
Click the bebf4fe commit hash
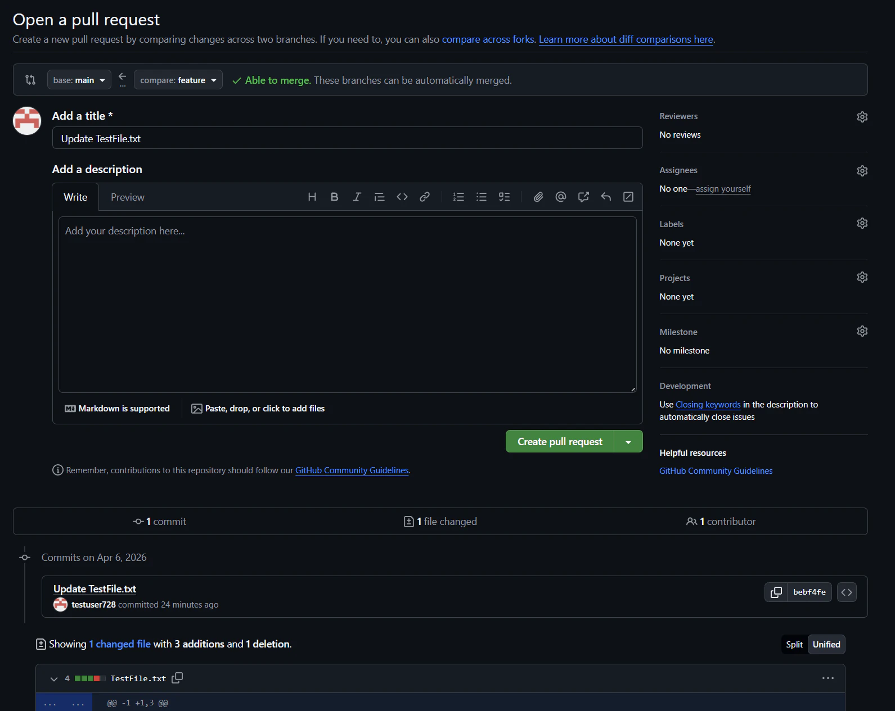click(809, 592)
